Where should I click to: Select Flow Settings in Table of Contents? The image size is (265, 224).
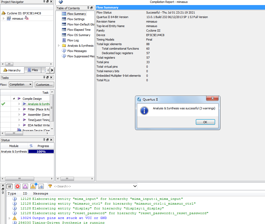click(76, 19)
